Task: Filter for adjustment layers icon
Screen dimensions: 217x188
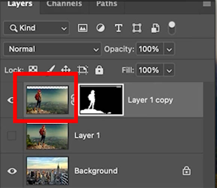Action: point(101,28)
